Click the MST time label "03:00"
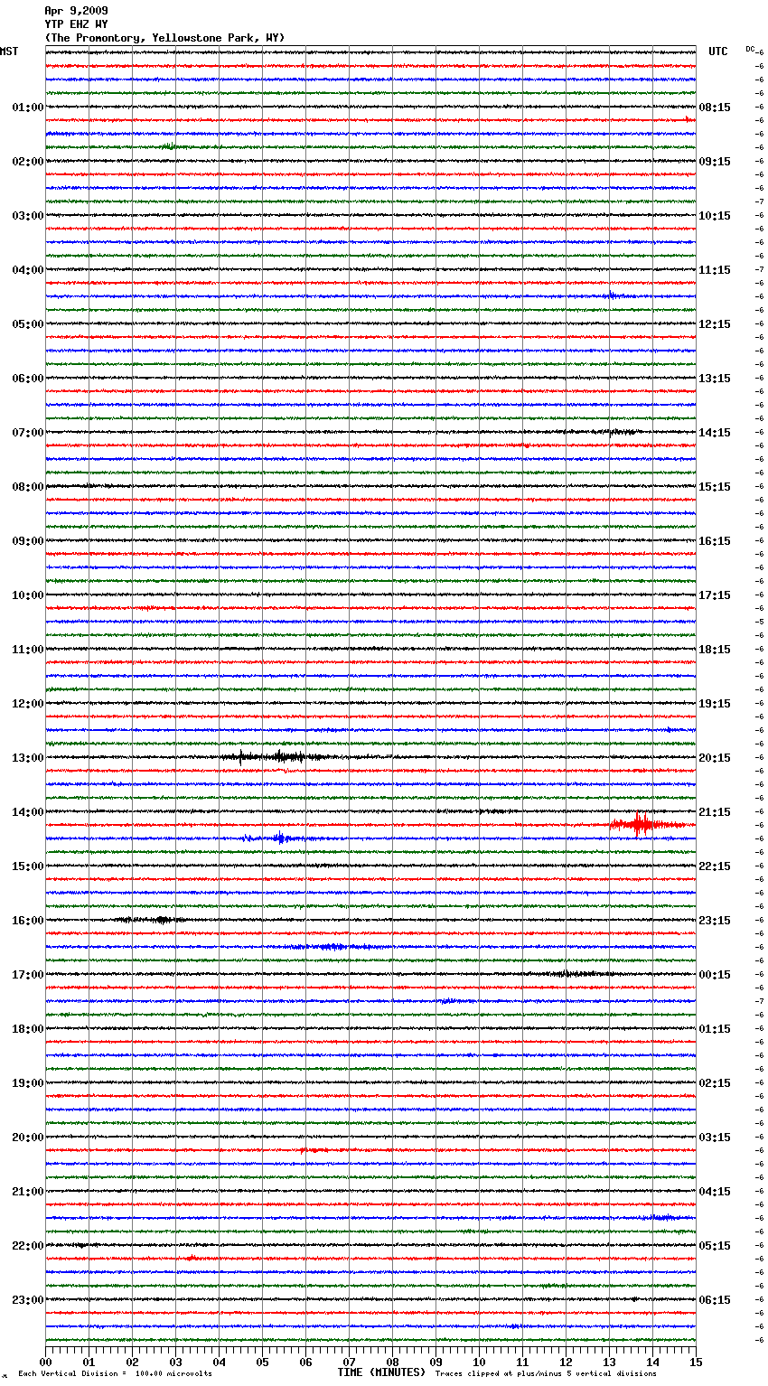768x1386 pixels. coord(28,216)
